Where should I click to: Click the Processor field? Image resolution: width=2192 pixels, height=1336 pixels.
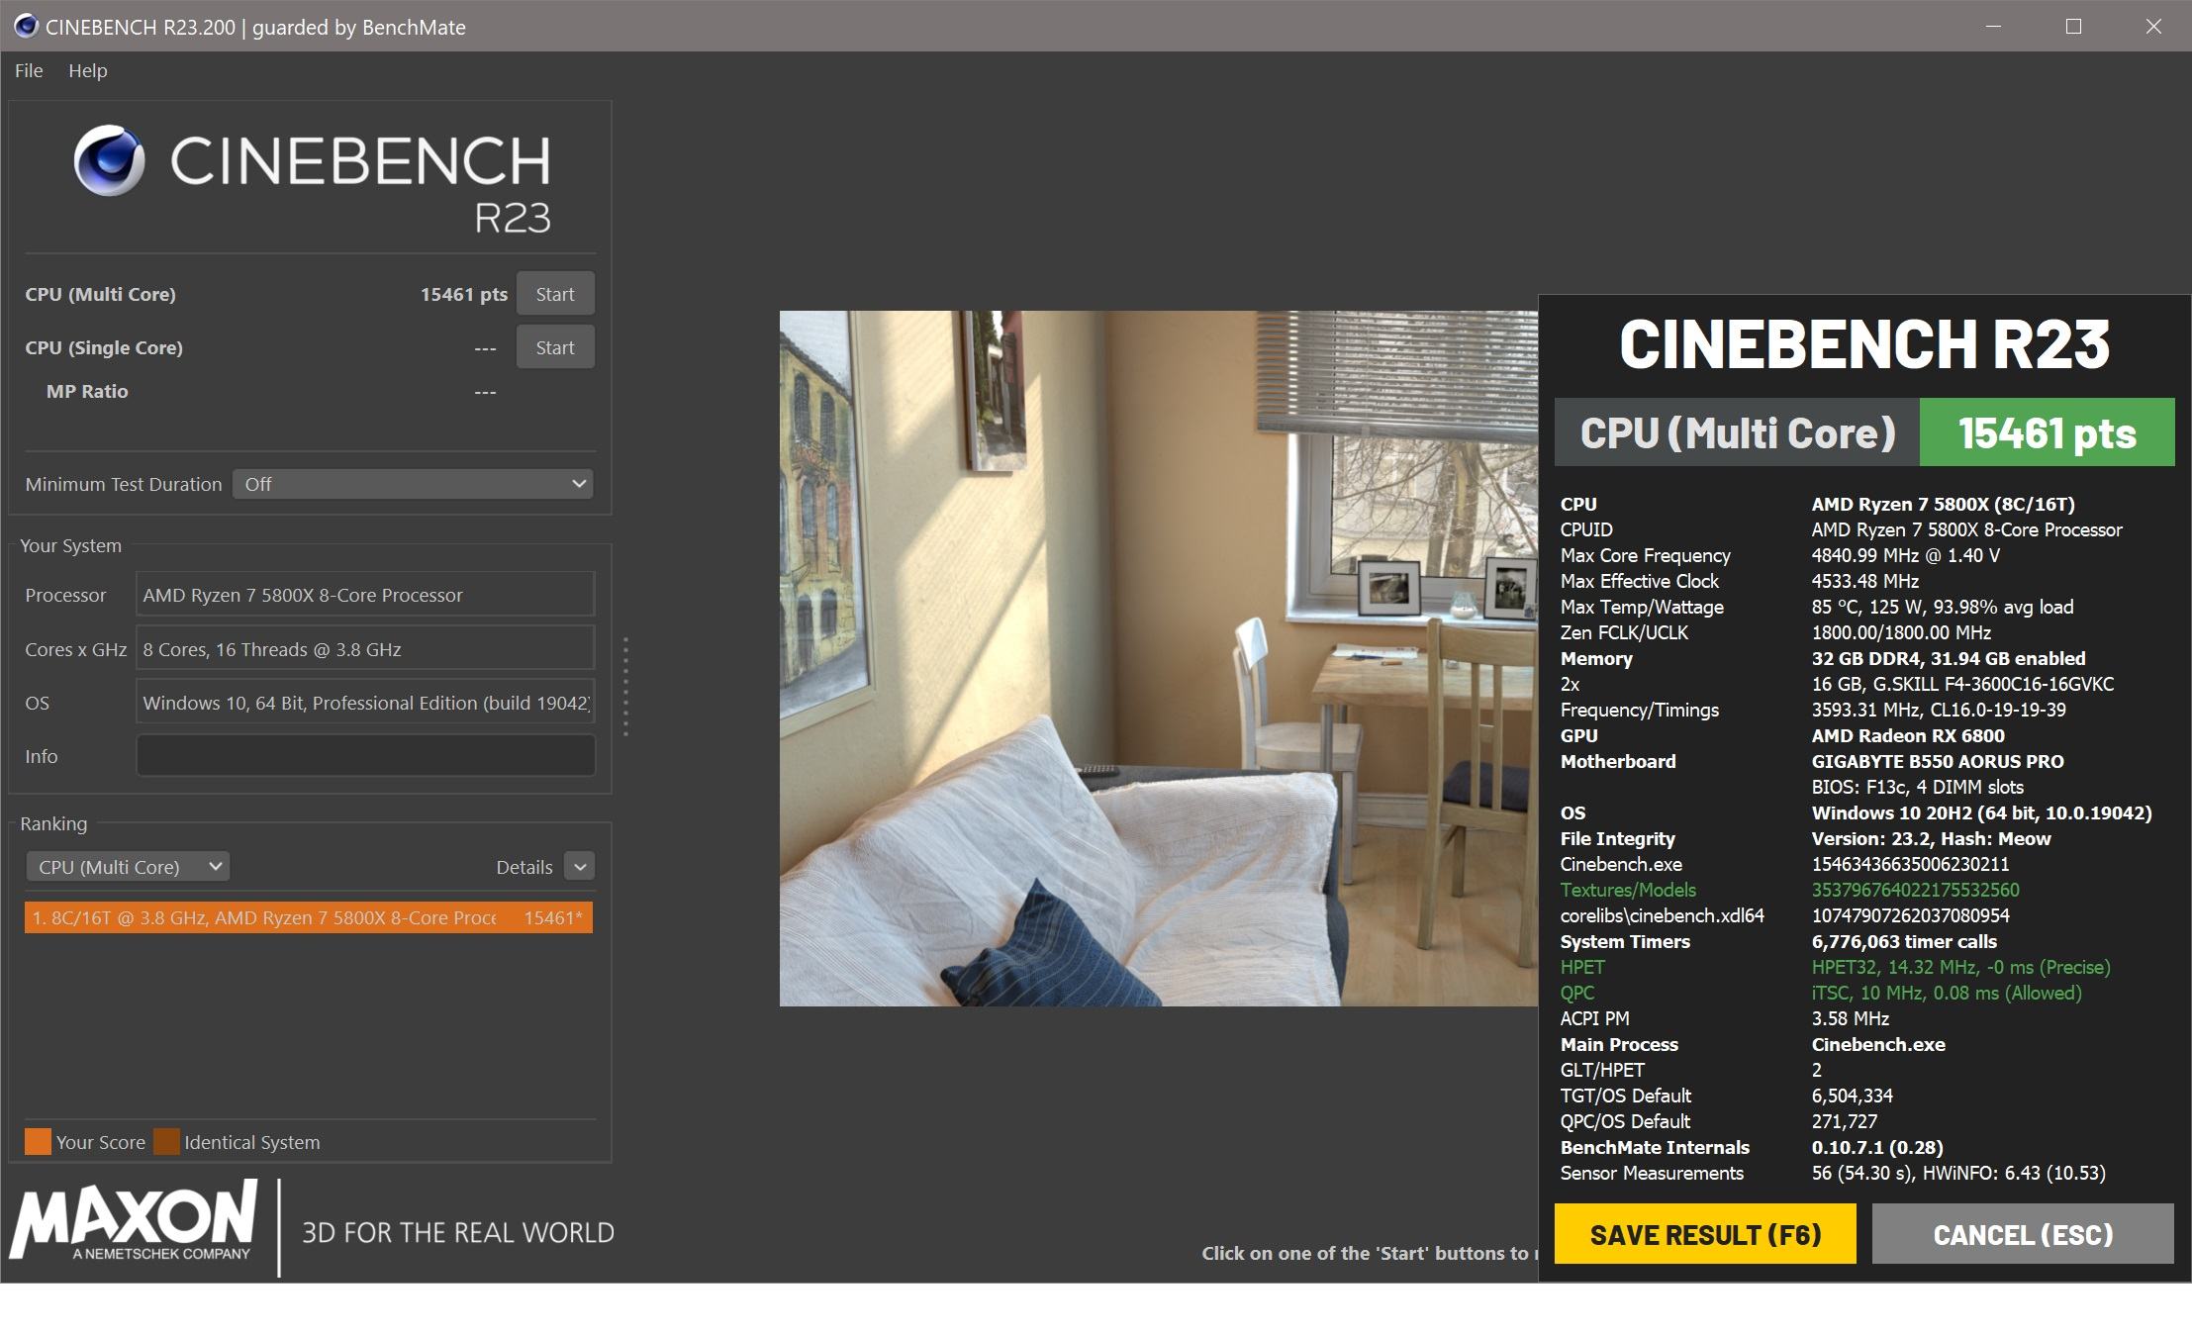pyautogui.click(x=365, y=595)
